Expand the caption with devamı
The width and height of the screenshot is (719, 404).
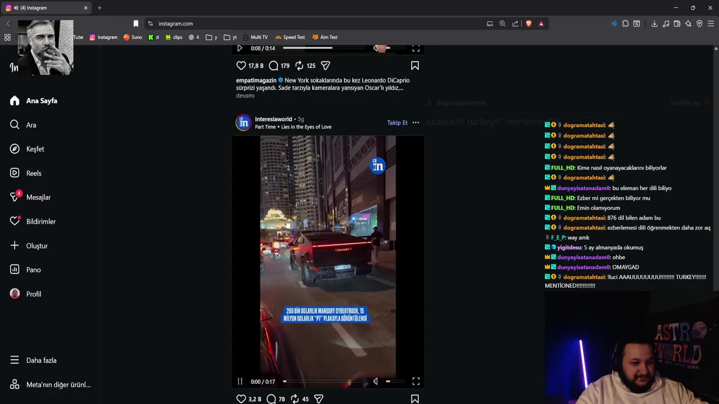pos(245,96)
